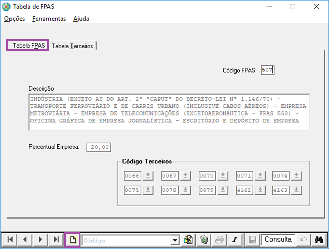Image resolution: width=329 pixels, height=249 pixels.
Task: Open the Ajuda menu
Action: click(x=81, y=19)
